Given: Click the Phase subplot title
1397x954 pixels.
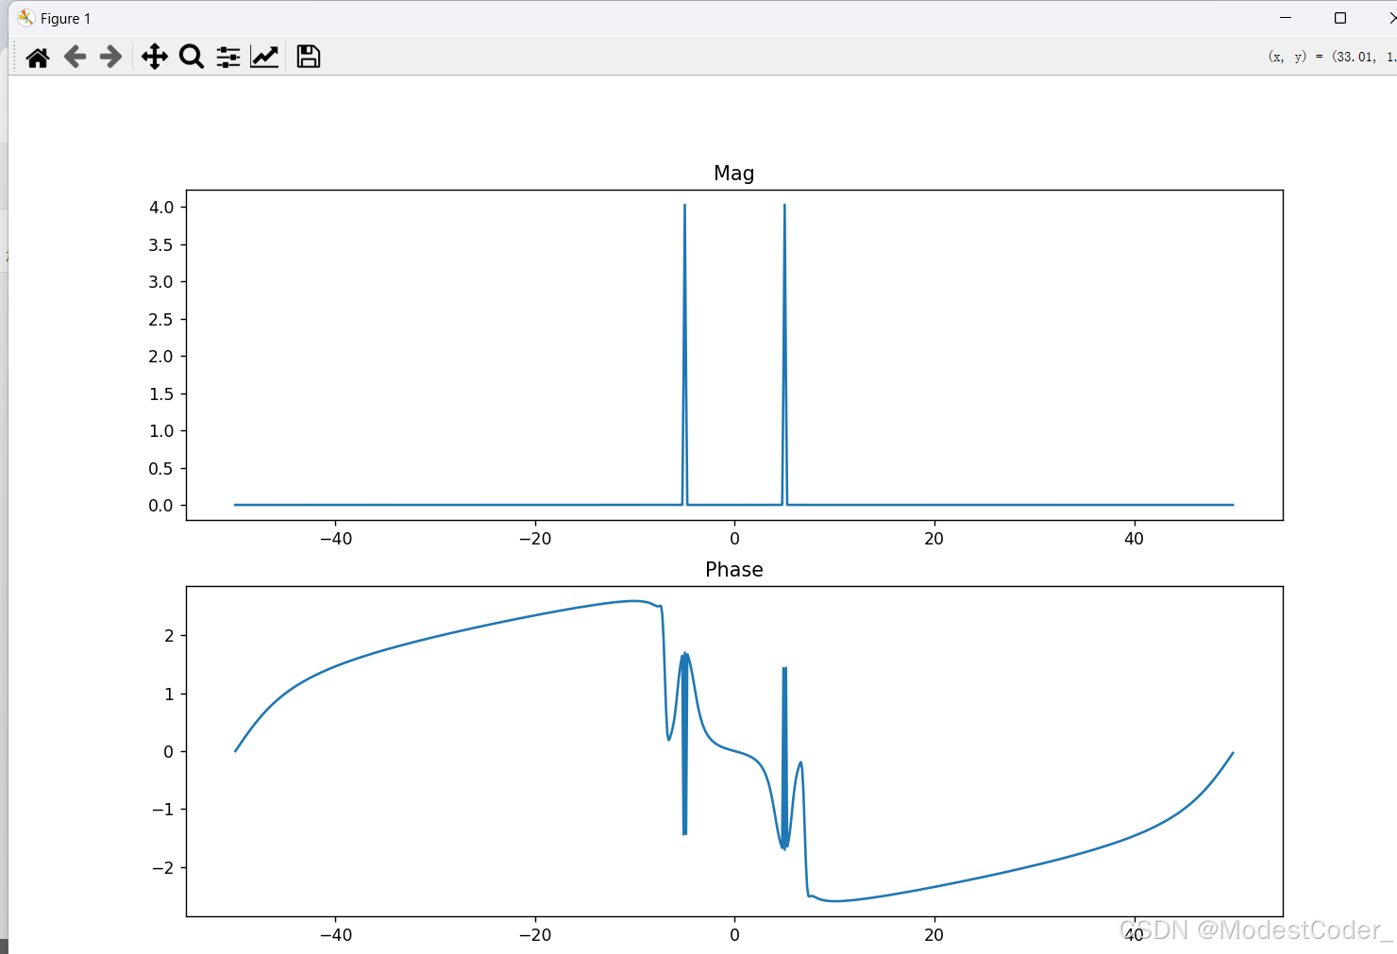Looking at the screenshot, I should point(733,569).
